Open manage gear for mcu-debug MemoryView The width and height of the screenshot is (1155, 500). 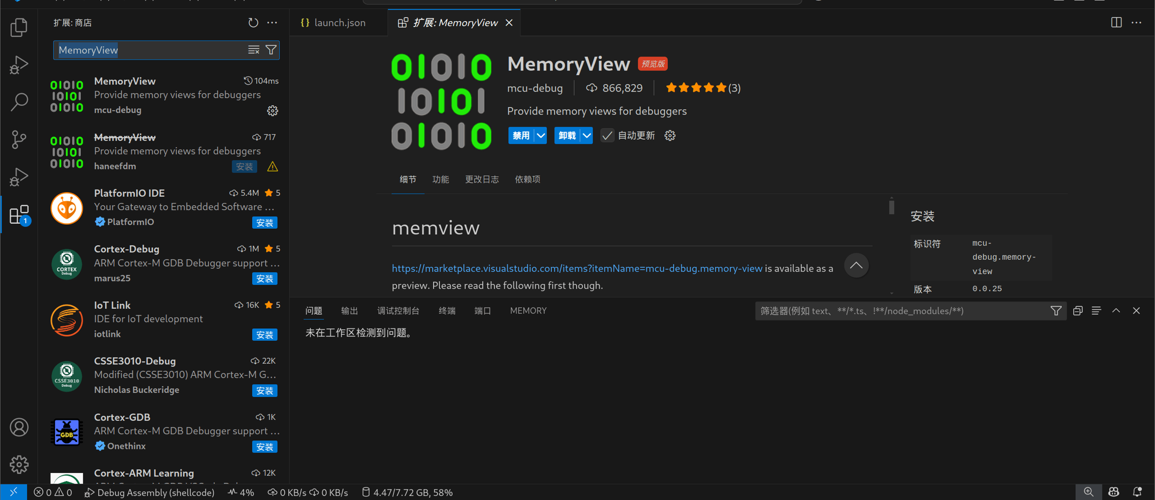pyautogui.click(x=272, y=111)
